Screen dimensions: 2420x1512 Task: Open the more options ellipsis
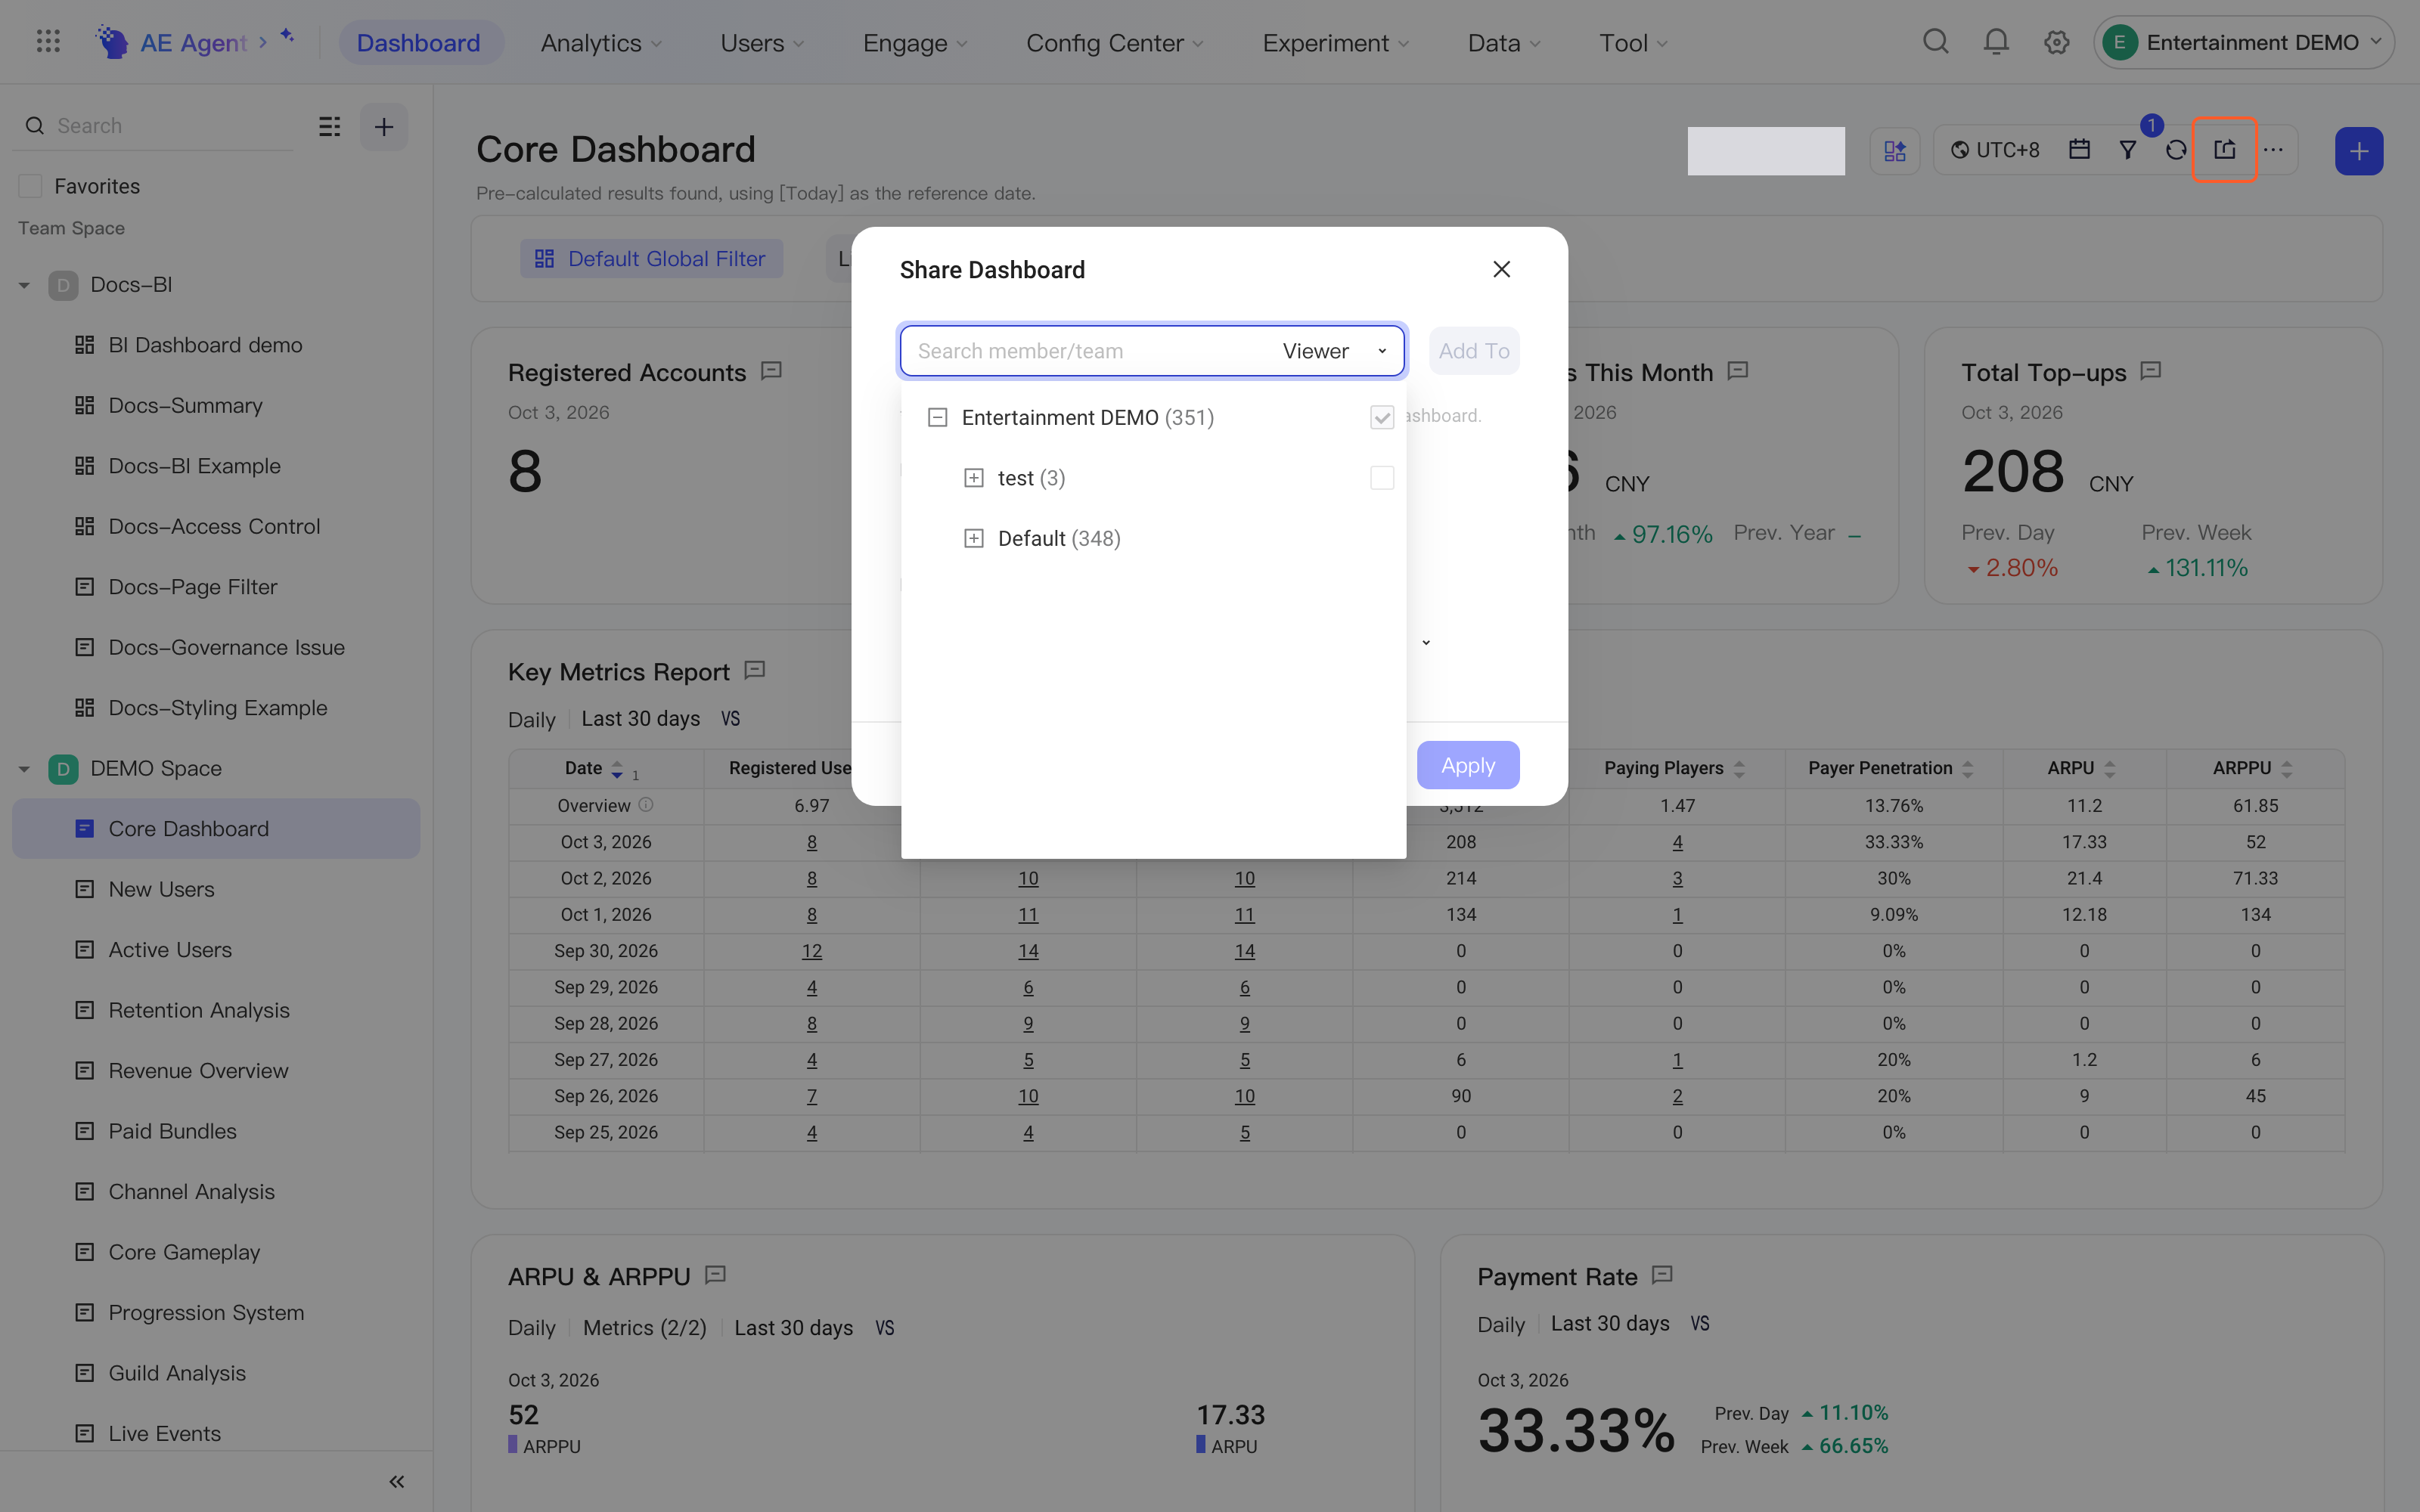coord(2273,150)
